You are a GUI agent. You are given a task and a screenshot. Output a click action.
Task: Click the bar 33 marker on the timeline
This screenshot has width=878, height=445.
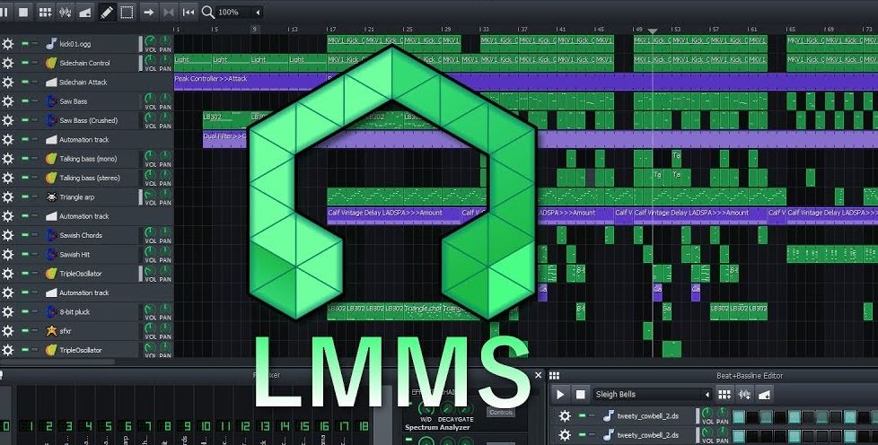coord(484,29)
